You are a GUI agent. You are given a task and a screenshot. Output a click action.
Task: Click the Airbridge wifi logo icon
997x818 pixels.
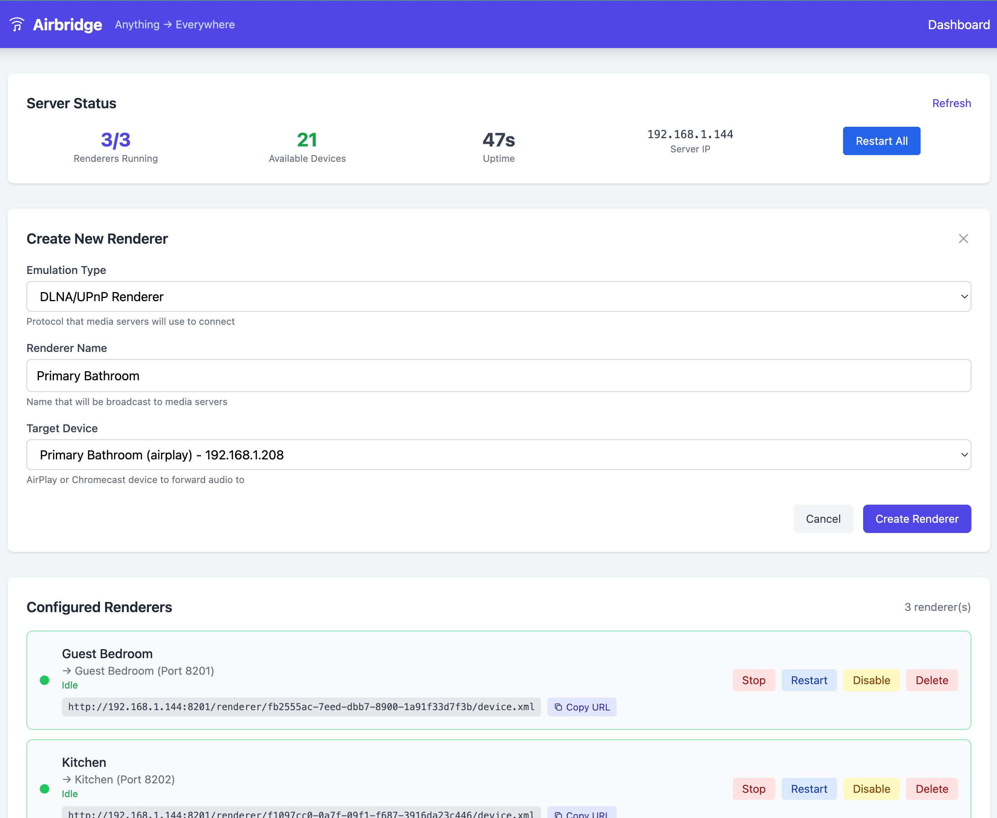17,24
